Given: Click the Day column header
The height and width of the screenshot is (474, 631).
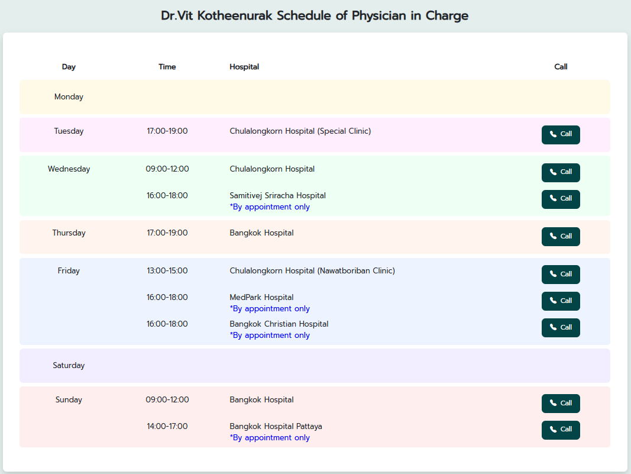Looking at the screenshot, I should 69,67.
